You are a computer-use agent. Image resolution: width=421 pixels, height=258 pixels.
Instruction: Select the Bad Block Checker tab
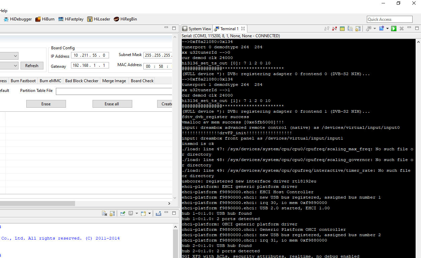click(82, 81)
